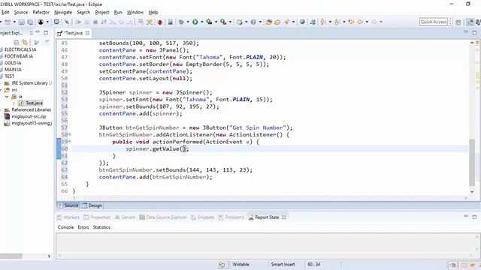
Task: Click the editor vertical scrollbar thumb
Action: click(x=472, y=162)
